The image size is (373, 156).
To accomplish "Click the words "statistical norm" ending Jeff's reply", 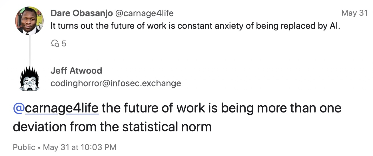I will [167, 127].
